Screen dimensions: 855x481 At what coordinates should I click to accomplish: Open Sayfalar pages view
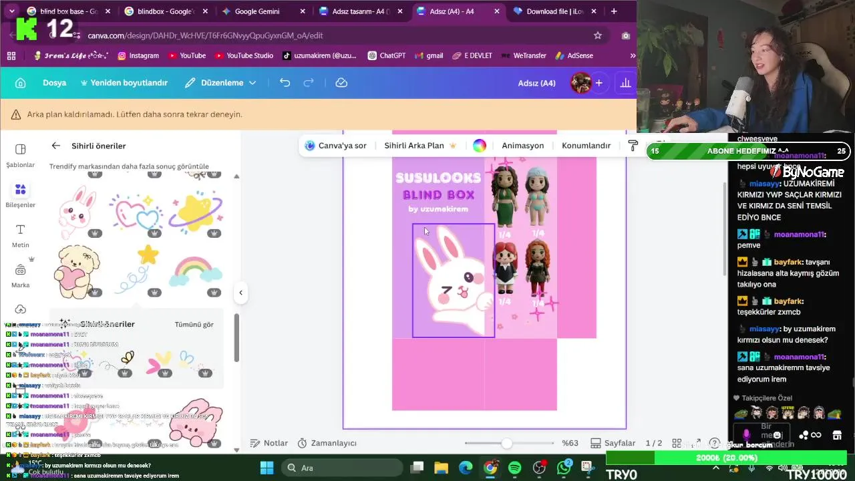click(x=613, y=443)
